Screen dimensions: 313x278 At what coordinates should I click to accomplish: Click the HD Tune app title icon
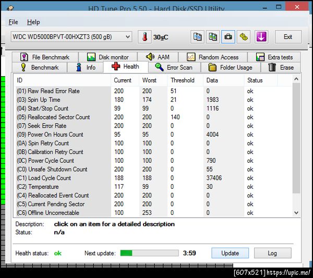10,8
